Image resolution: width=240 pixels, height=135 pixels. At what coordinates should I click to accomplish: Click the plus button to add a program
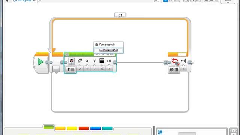coord(40,1)
